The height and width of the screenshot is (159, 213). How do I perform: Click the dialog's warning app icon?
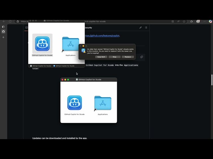tap(84, 51)
